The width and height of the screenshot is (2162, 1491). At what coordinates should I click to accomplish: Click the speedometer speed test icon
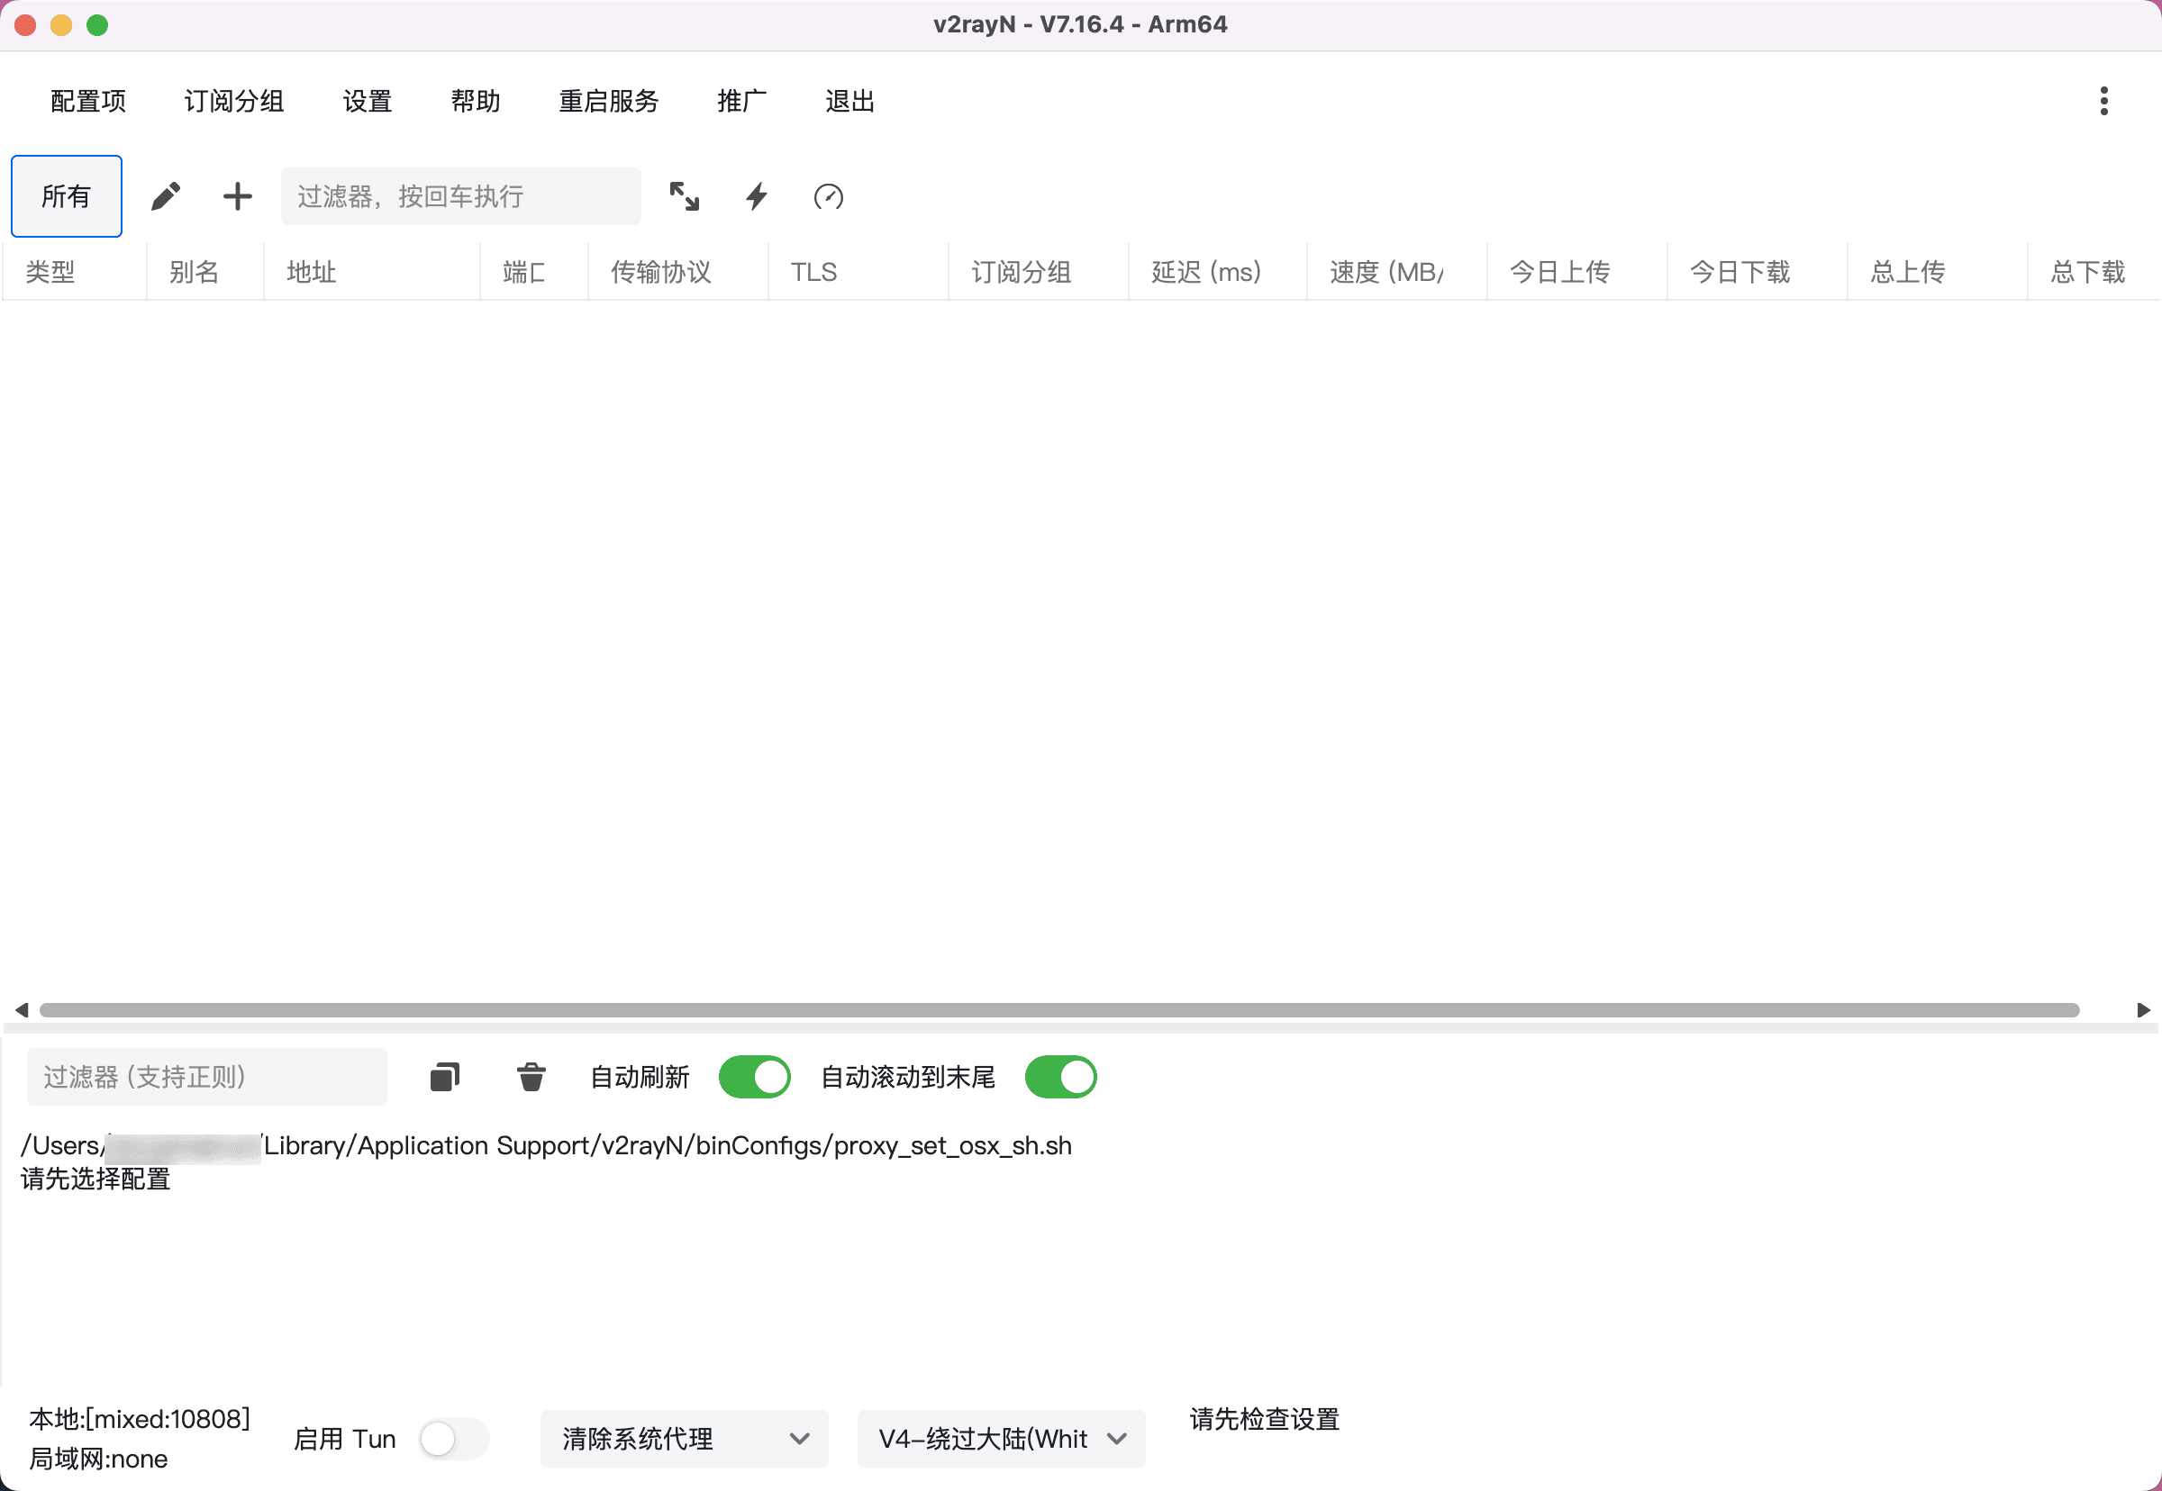coord(828,196)
